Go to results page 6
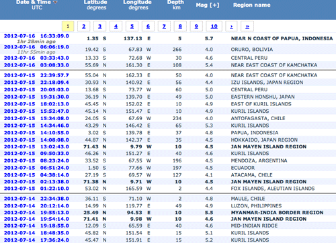Image resolution: width=336 pixels, height=243 pixels. click(148, 26)
